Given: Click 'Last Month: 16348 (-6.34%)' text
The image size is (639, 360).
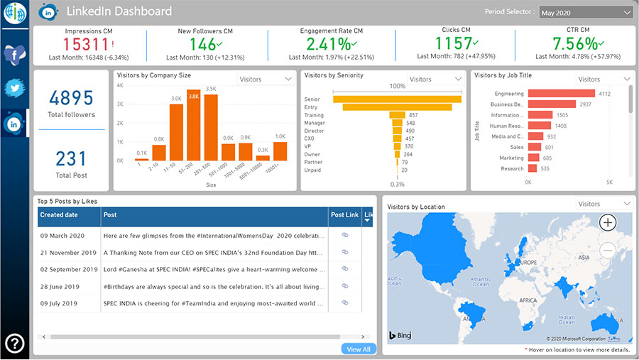Looking at the screenshot, I should click(x=89, y=58).
